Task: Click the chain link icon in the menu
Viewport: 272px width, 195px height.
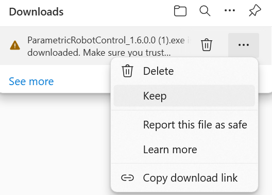Action: 127,178
